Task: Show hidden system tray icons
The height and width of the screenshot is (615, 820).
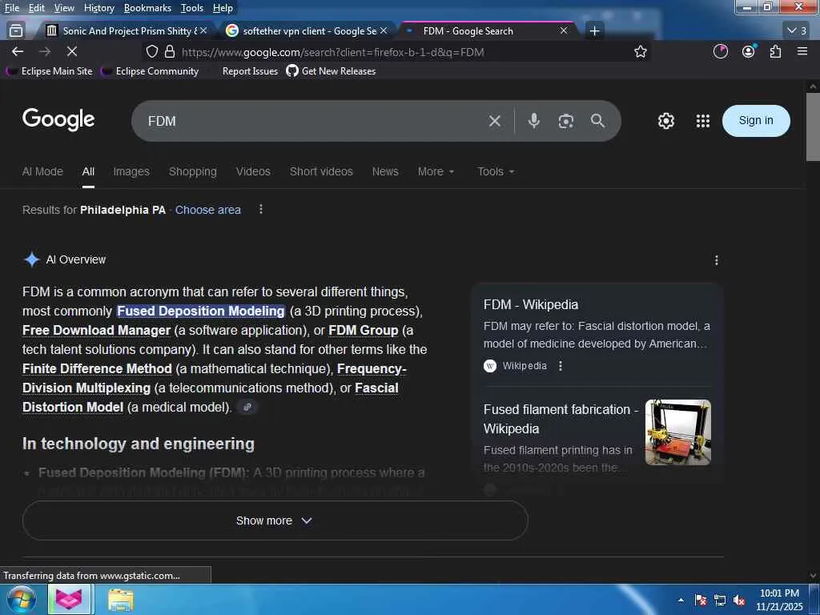Action: (x=681, y=600)
